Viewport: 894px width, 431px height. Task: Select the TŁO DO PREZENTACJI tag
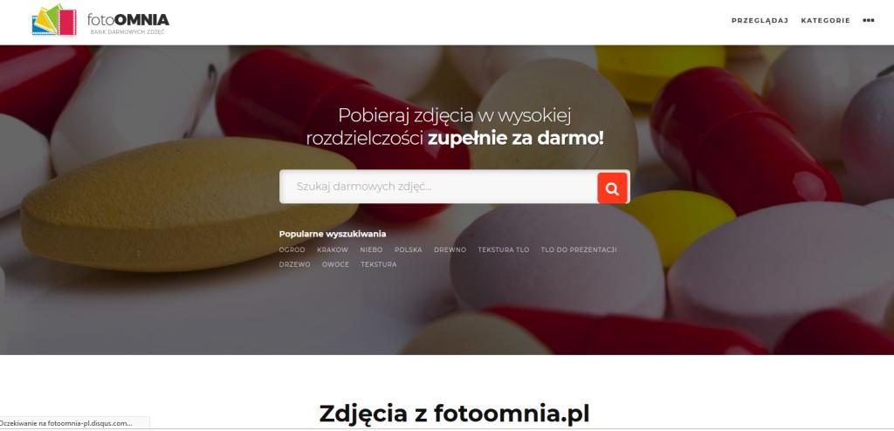pos(579,250)
